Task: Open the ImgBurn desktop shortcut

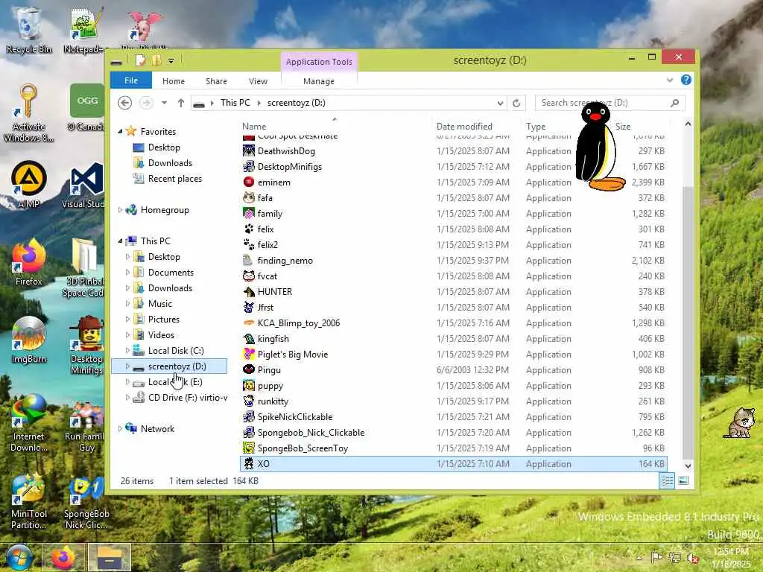Action: [29, 340]
